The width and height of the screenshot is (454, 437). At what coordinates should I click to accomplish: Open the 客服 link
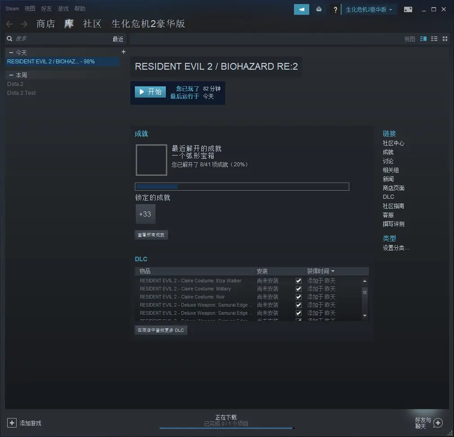[x=388, y=215]
